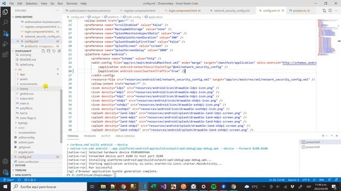Open notifications bell in status bar
The height and width of the screenshot is (191, 341).
pyautogui.click(x=336, y=180)
